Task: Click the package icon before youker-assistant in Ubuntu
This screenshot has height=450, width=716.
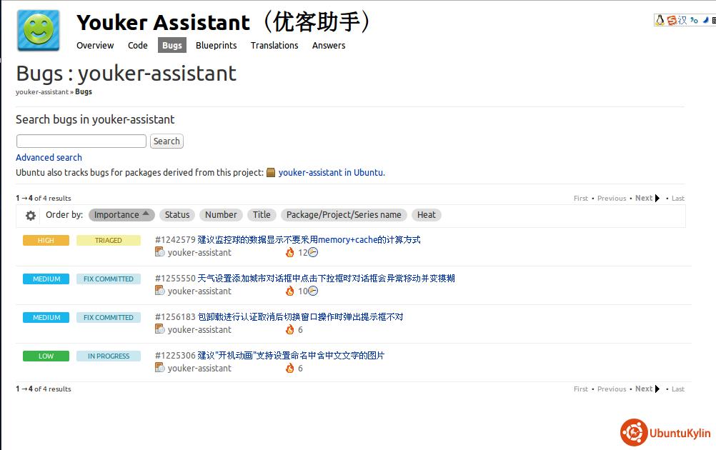Action: 271,173
